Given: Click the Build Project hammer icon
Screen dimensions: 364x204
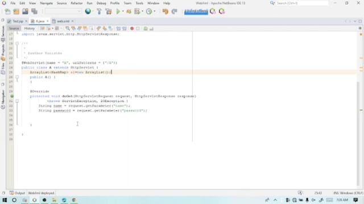Looking at the screenshot, I should click(99, 11).
